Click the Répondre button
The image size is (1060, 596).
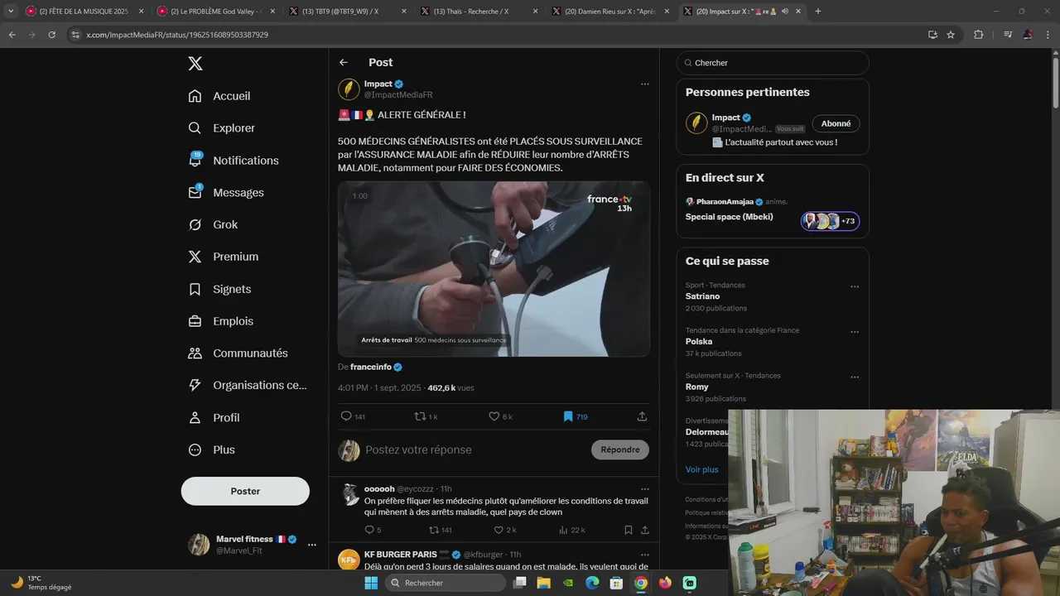pos(620,449)
